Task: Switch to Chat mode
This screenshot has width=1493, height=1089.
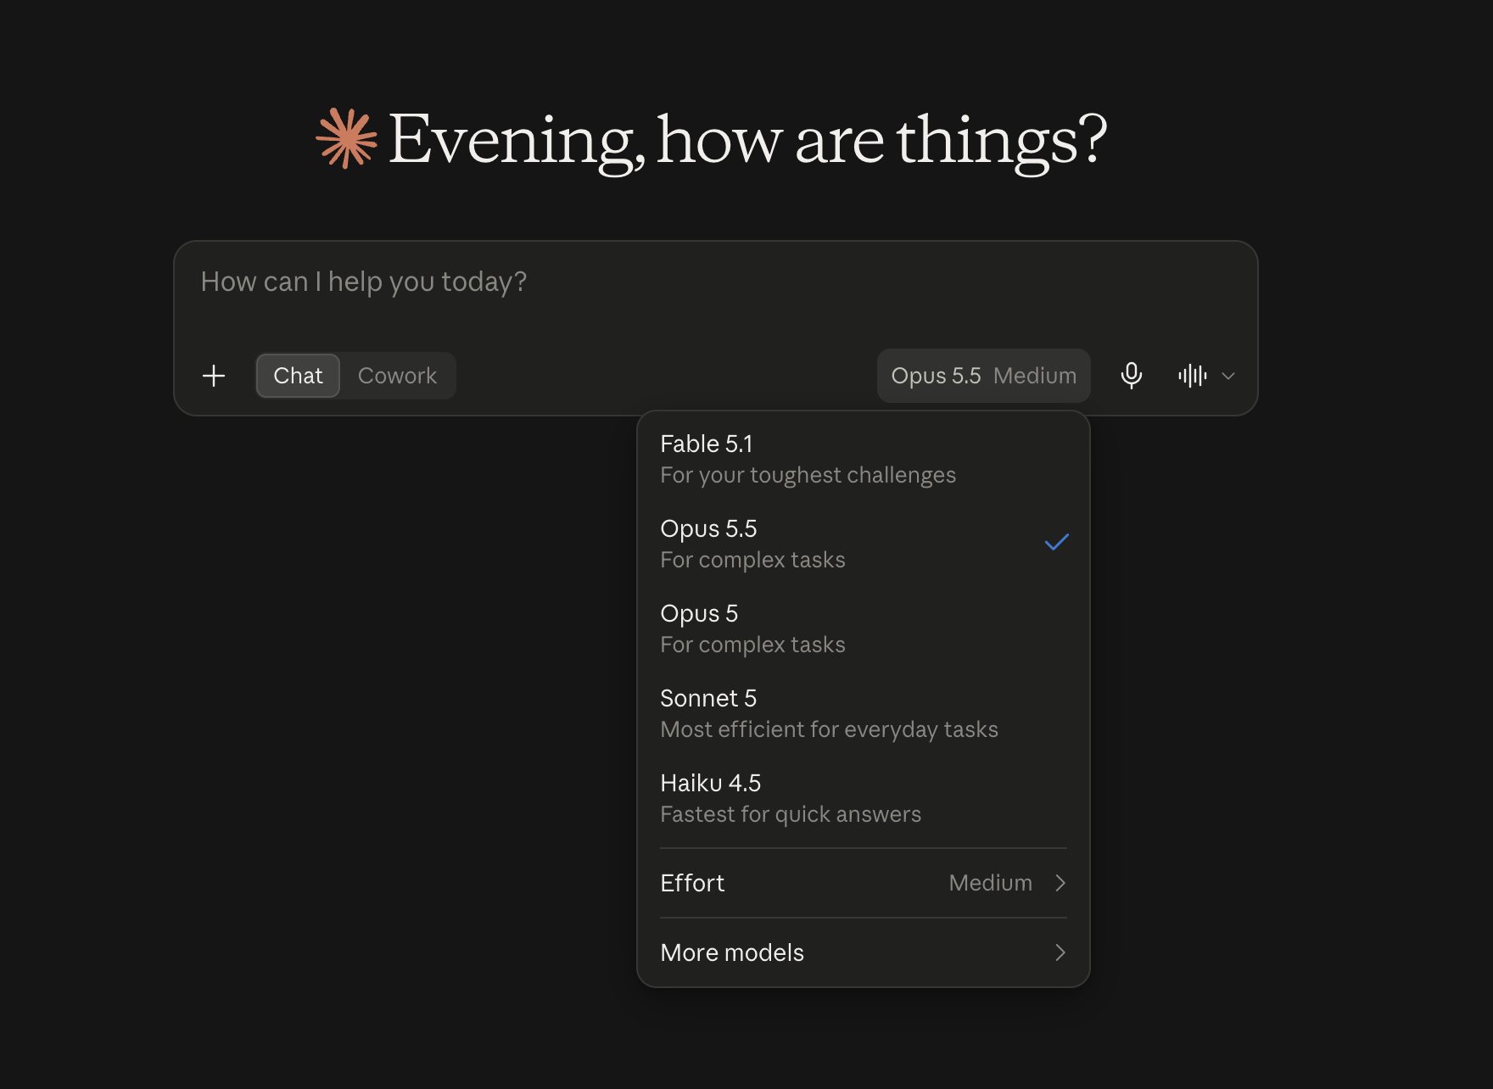Action: pyautogui.click(x=298, y=376)
